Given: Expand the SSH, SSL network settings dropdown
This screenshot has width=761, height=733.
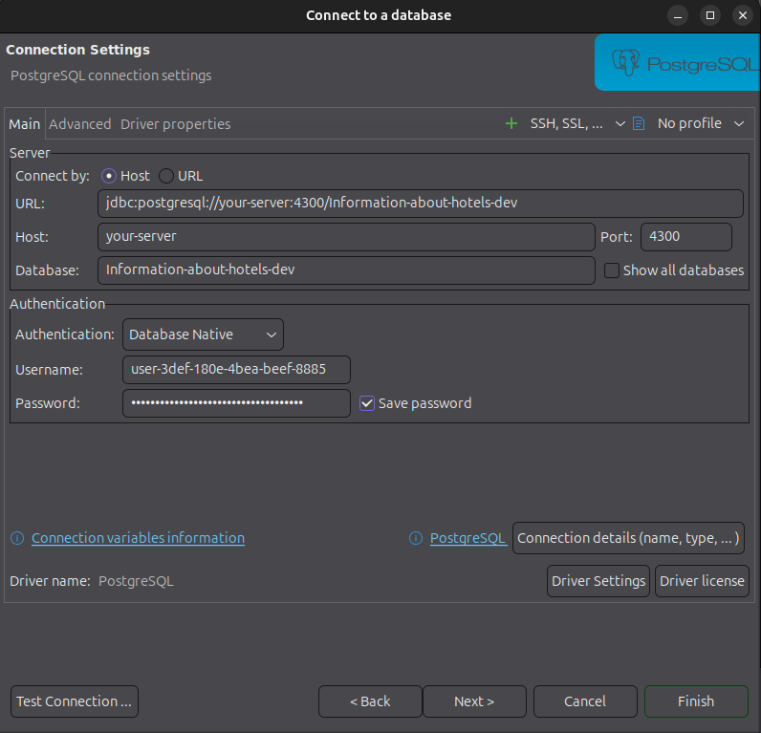Looking at the screenshot, I should tap(620, 123).
